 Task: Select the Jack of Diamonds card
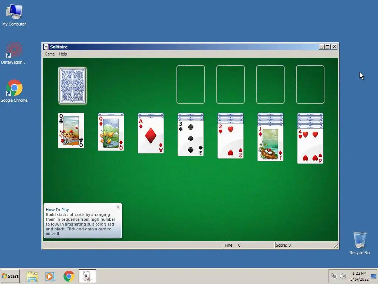click(x=270, y=143)
